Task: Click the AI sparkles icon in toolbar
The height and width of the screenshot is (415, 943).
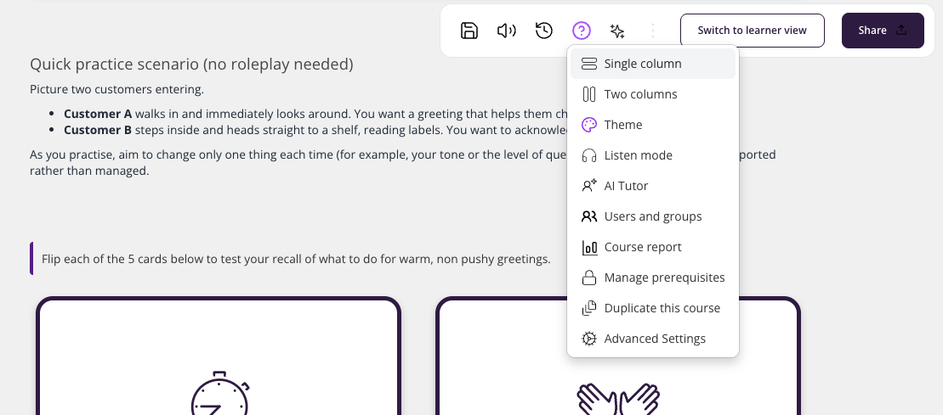Action: 617,31
